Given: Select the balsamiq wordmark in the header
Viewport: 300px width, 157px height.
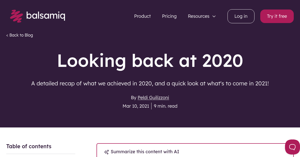Looking at the screenshot, I should click(46, 16).
